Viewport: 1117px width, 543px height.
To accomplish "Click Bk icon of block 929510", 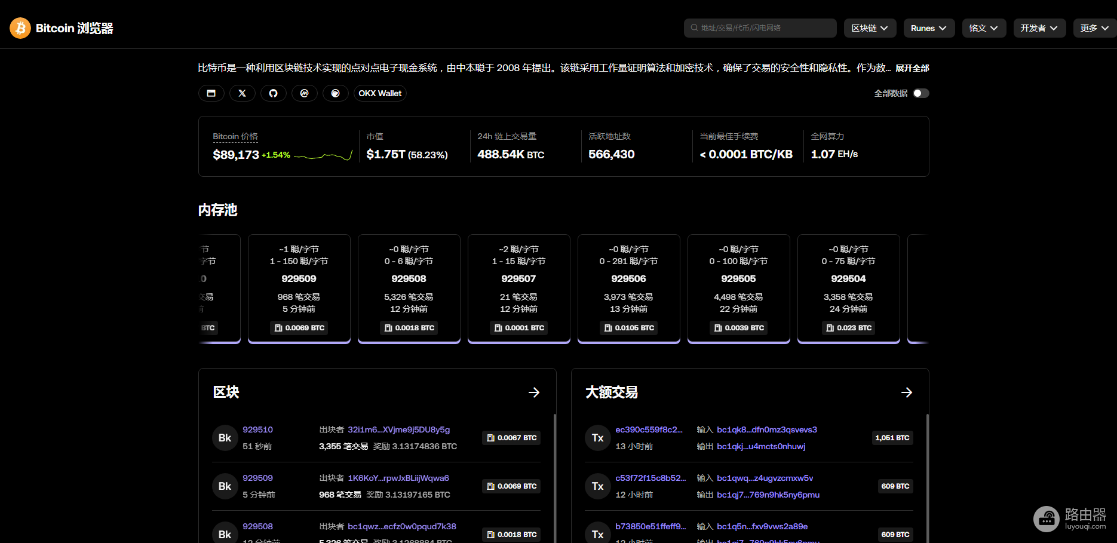I will click(225, 438).
